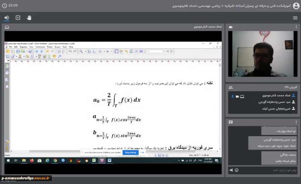Click the print toolbar icon

(18, 51)
